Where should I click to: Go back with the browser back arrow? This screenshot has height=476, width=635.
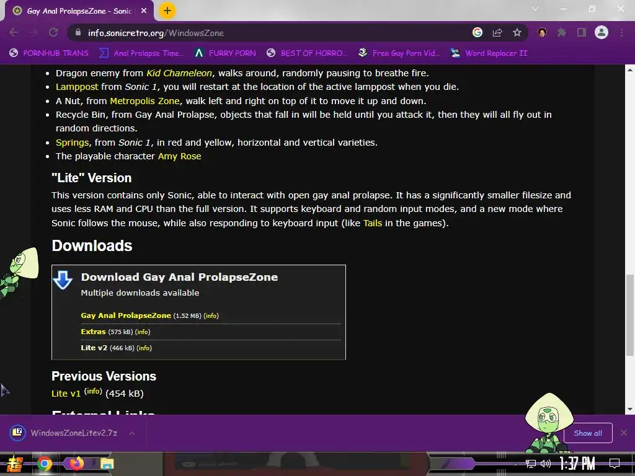click(14, 32)
